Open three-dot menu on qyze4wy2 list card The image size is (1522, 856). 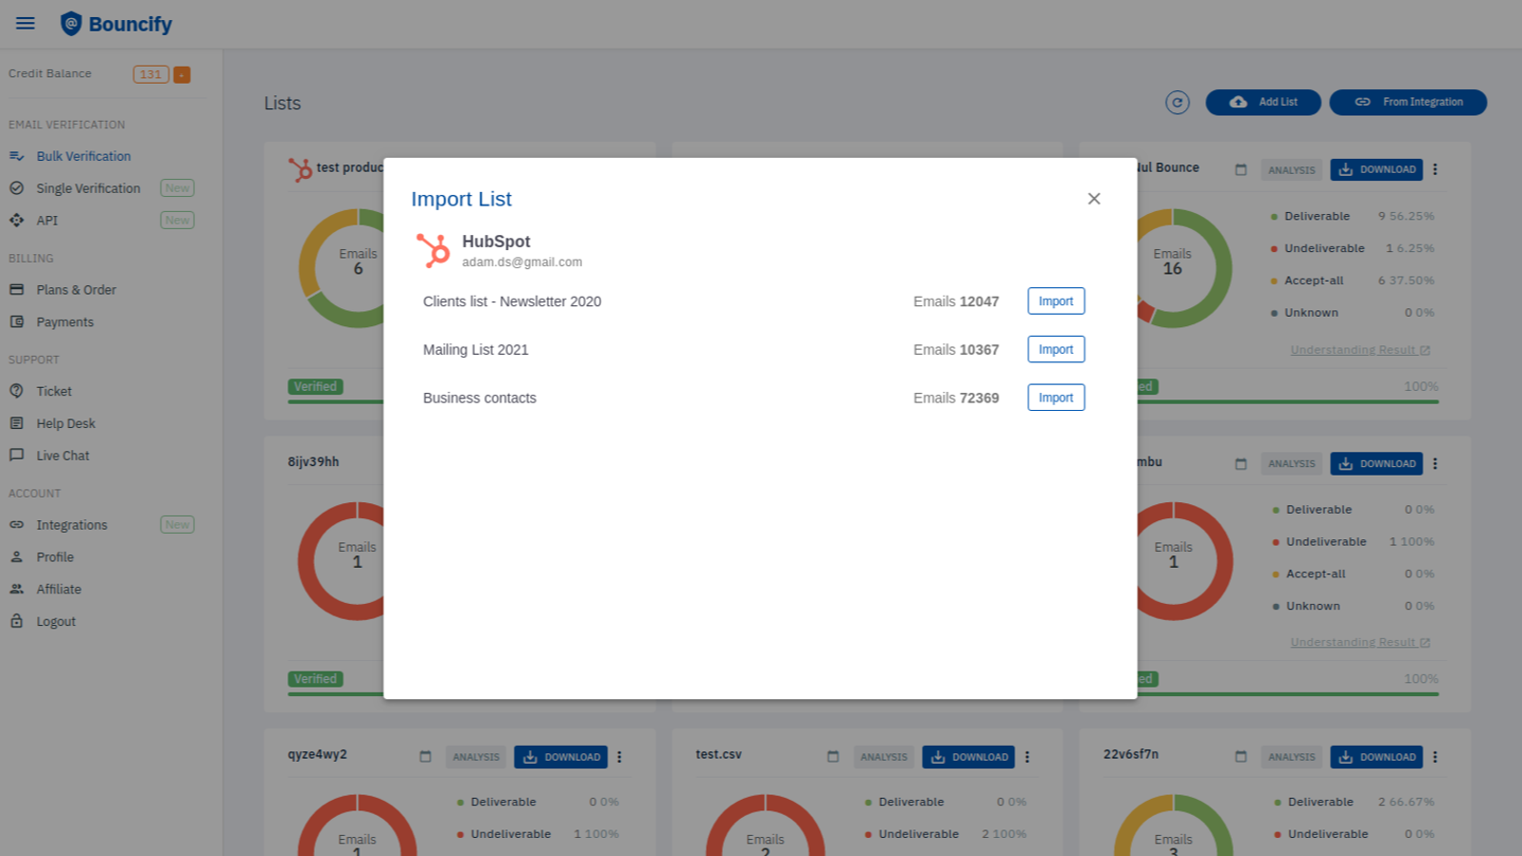(619, 757)
